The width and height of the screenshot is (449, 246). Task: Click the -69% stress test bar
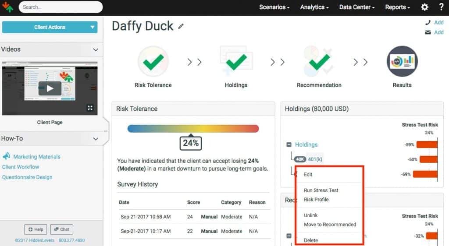point(425,174)
